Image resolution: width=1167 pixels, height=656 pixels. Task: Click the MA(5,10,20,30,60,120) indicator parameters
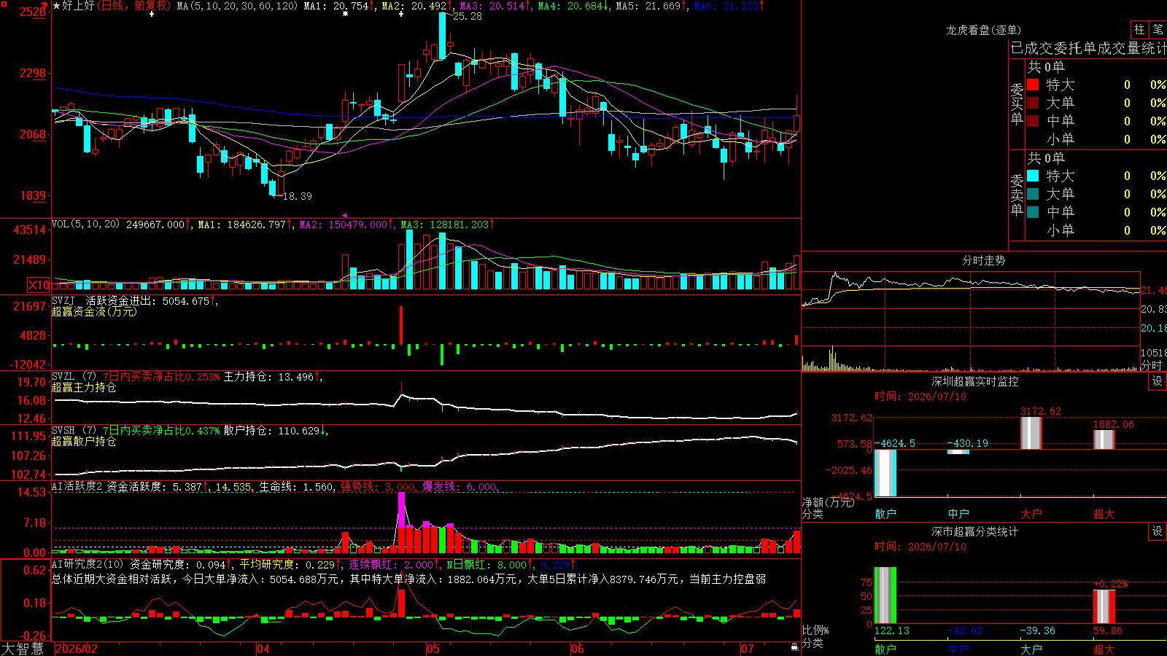(x=238, y=6)
